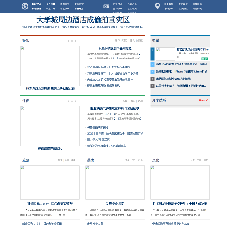Open 发烧美食方案 article title
The height and width of the screenshot is (227, 227).
115,204
